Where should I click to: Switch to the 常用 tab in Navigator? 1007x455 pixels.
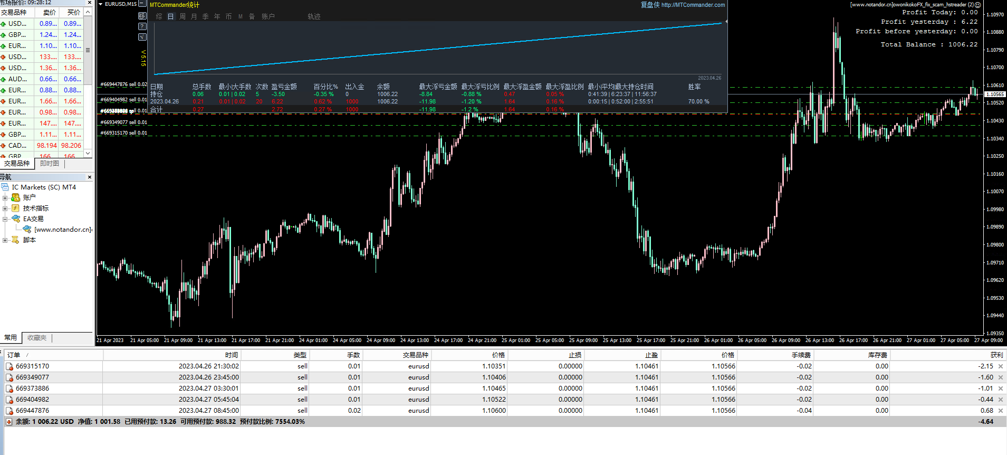pos(11,338)
